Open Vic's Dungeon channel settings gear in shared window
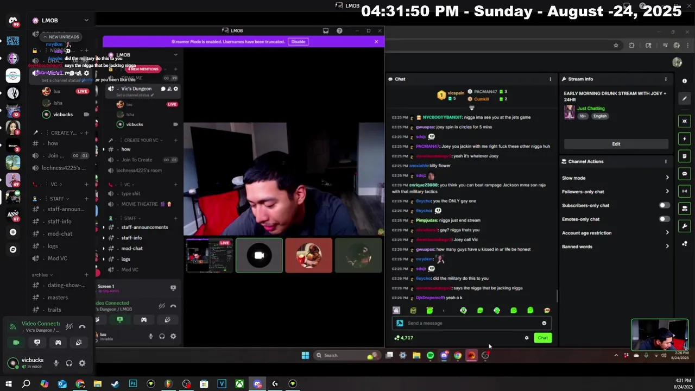This screenshot has width=695, height=391. 176,89
